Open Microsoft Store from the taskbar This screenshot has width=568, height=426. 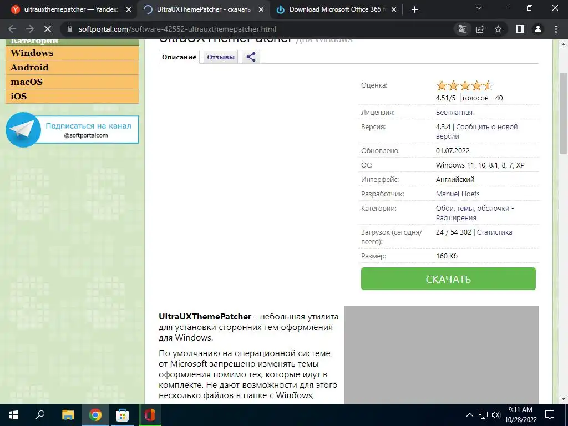123,415
